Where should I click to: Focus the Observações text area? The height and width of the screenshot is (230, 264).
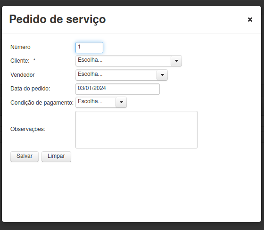click(x=136, y=130)
